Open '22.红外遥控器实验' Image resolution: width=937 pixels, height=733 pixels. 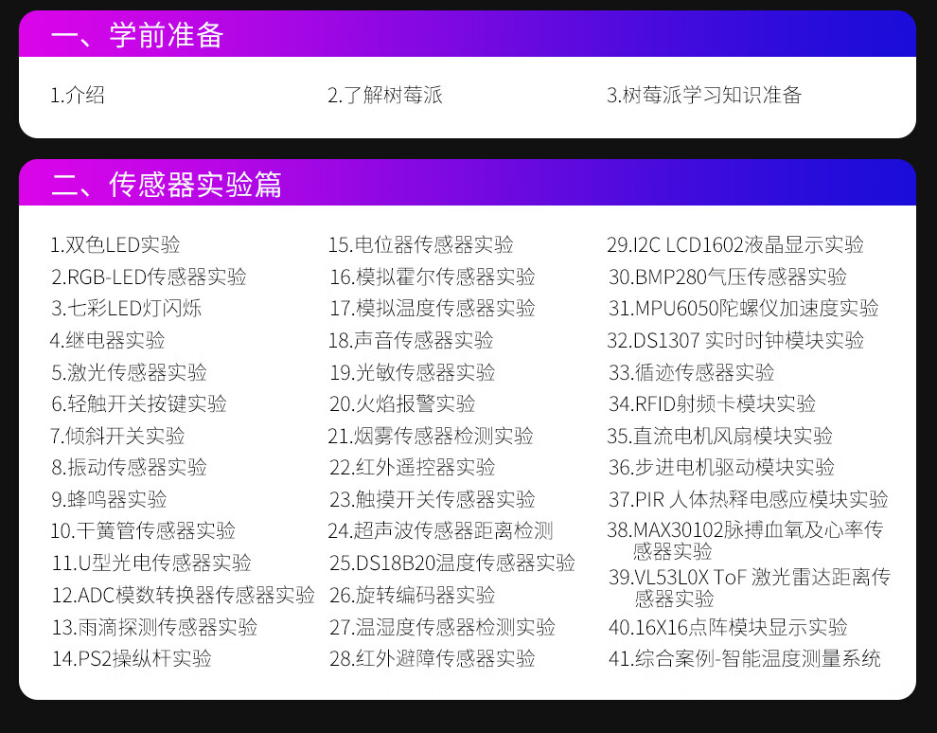pos(413,468)
